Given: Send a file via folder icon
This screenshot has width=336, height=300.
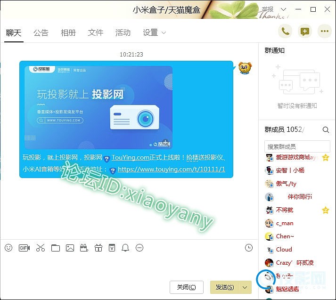Looking at the screenshot, I should pos(56,248).
